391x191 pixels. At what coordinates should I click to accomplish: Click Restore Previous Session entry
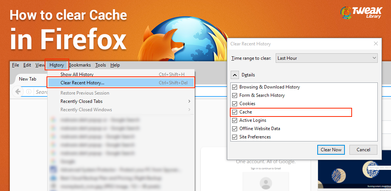pos(121,93)
